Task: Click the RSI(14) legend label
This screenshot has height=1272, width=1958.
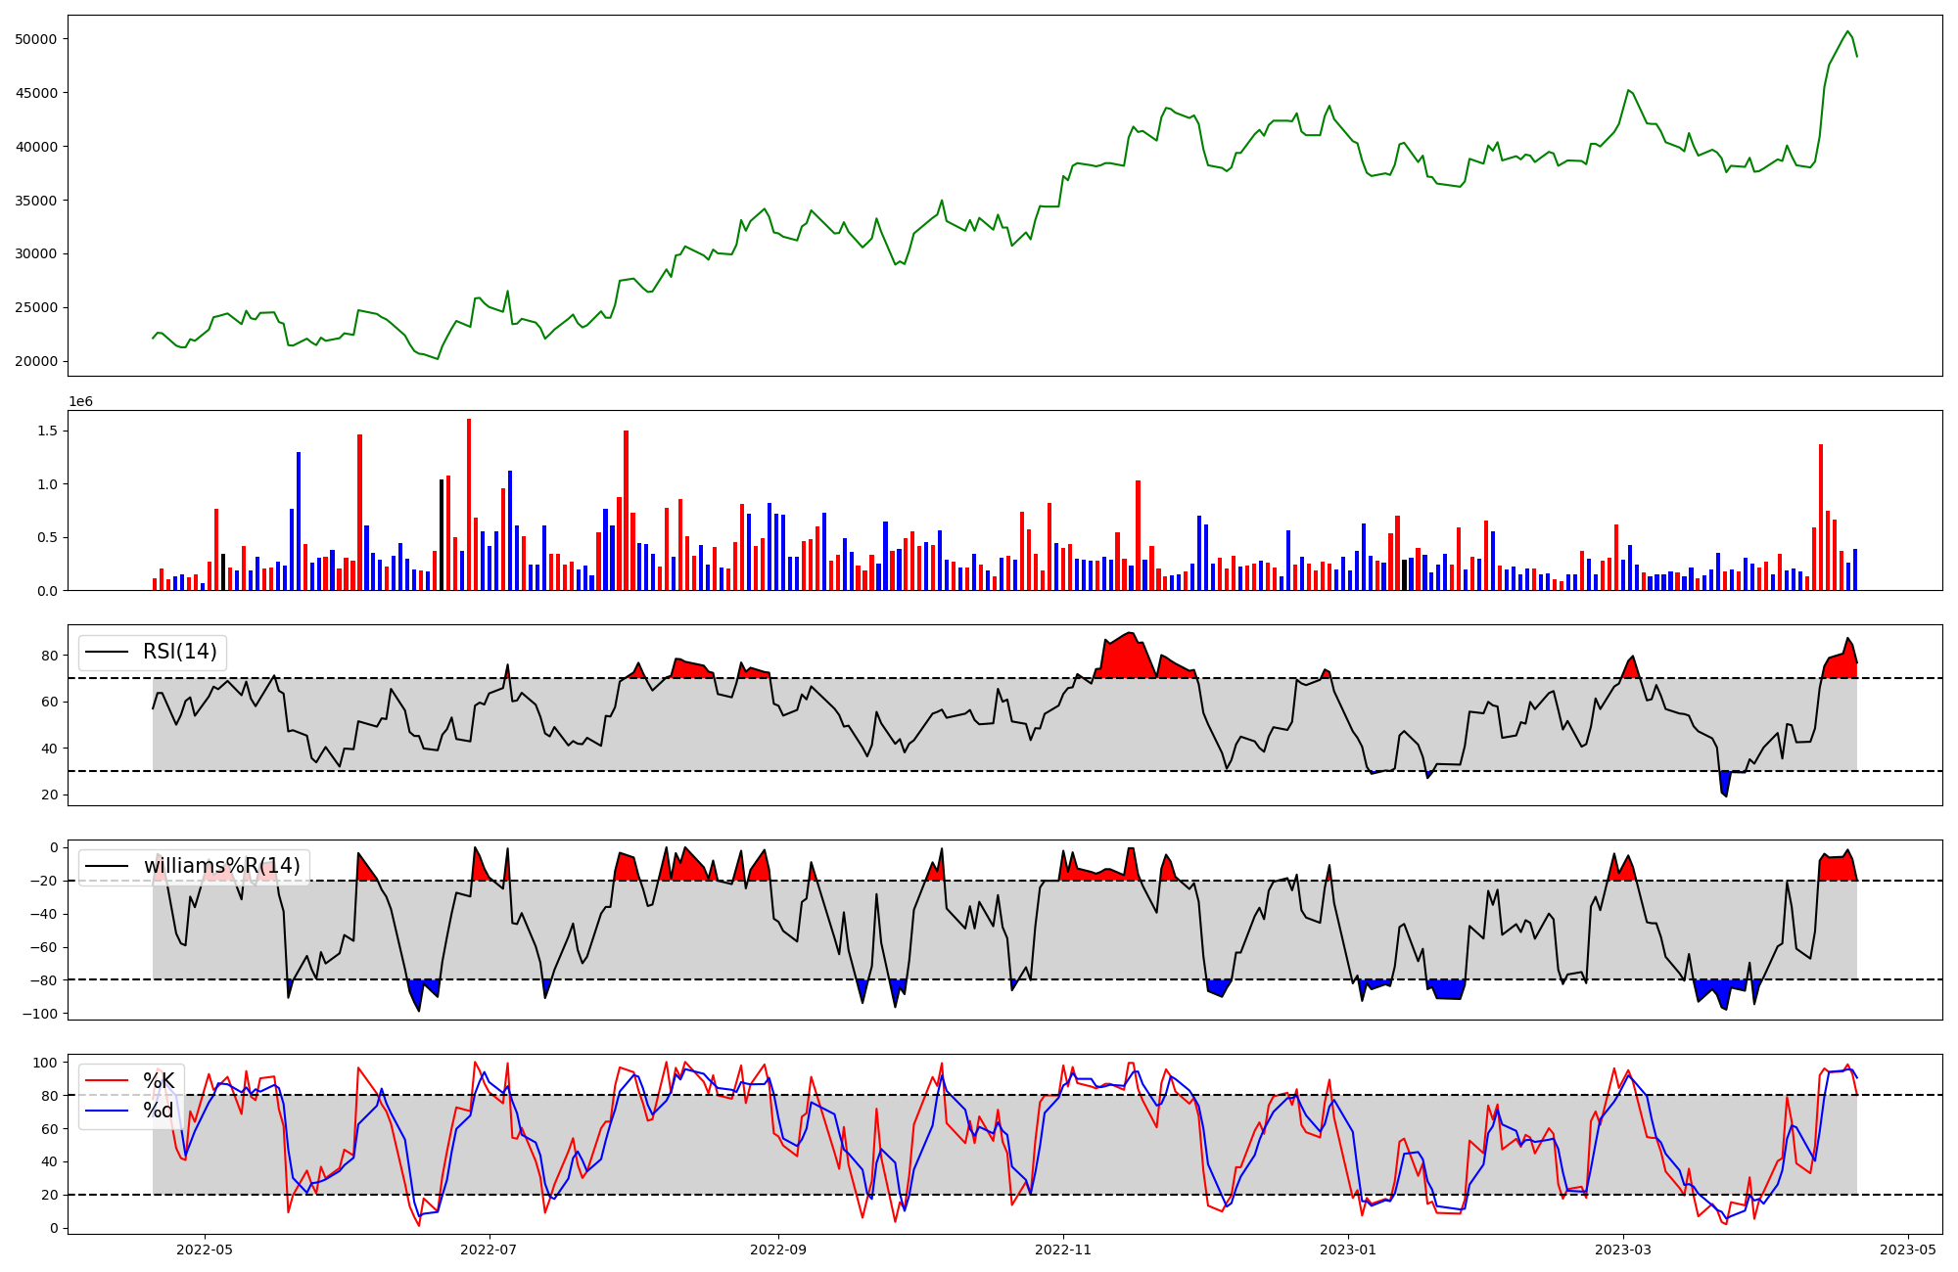Action: [180, 652]
